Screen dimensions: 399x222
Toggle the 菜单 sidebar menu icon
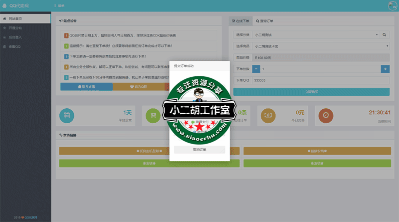point(55,5)
